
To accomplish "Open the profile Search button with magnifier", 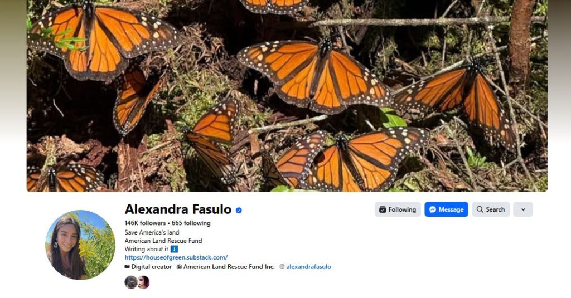I will tap(491, 209).
